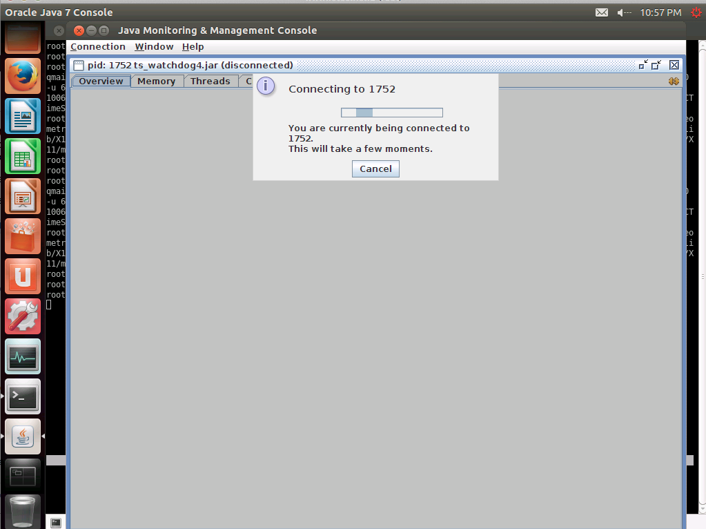Image resolution: width=706 pixels, height=529 pixels.
Task: Open the session power gear menu
Action: [x=696, y=12]
